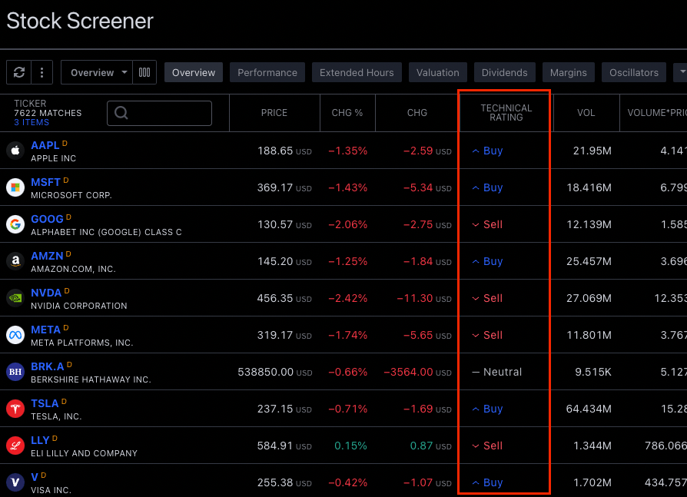Click the Neutral rating for BRK.A
The height and width of the screenshot is (497, 687).
pos(497,372)
